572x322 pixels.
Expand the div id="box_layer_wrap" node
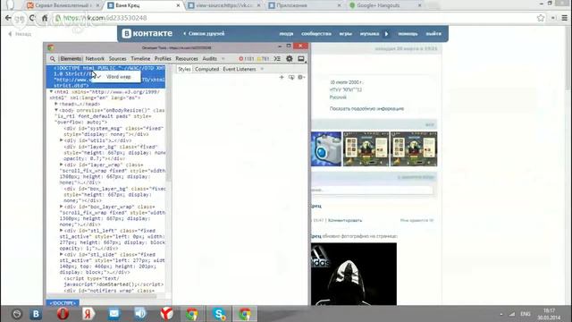(62, 207)
